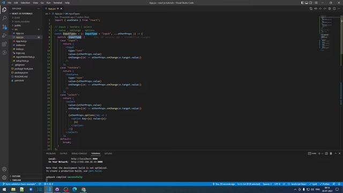
Task: Click the line and column indicator in status bar
Action: pos(249,184)
